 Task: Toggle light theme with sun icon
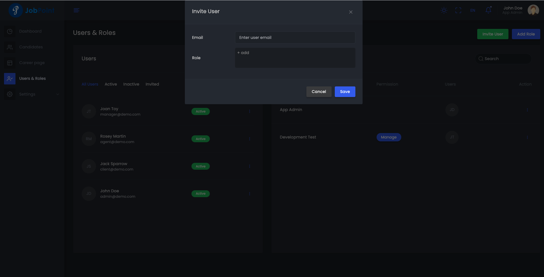(x=444, y=10)
